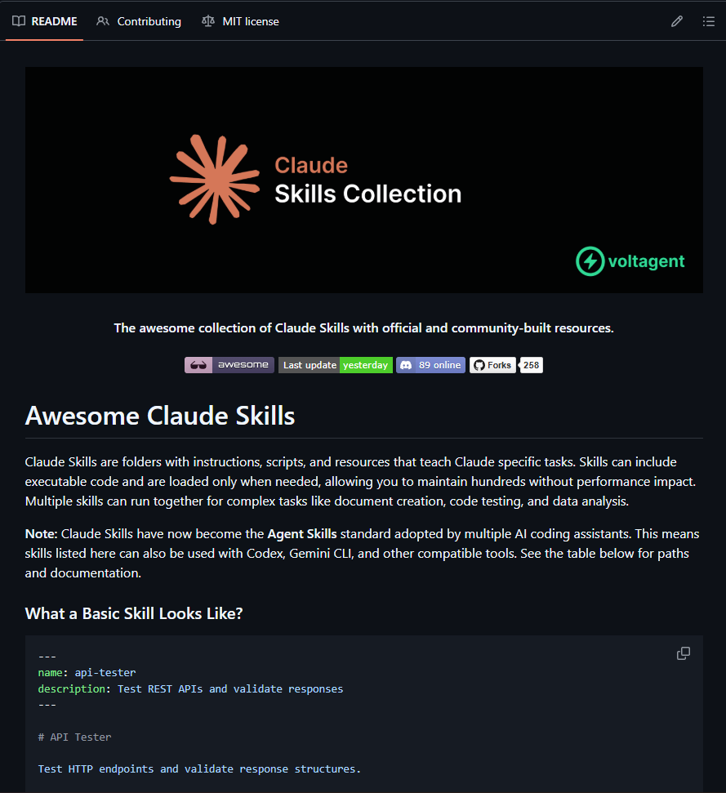Click the GitHub octocat icon on Forks badge
The image size is (726, 793).
point(479,365)
